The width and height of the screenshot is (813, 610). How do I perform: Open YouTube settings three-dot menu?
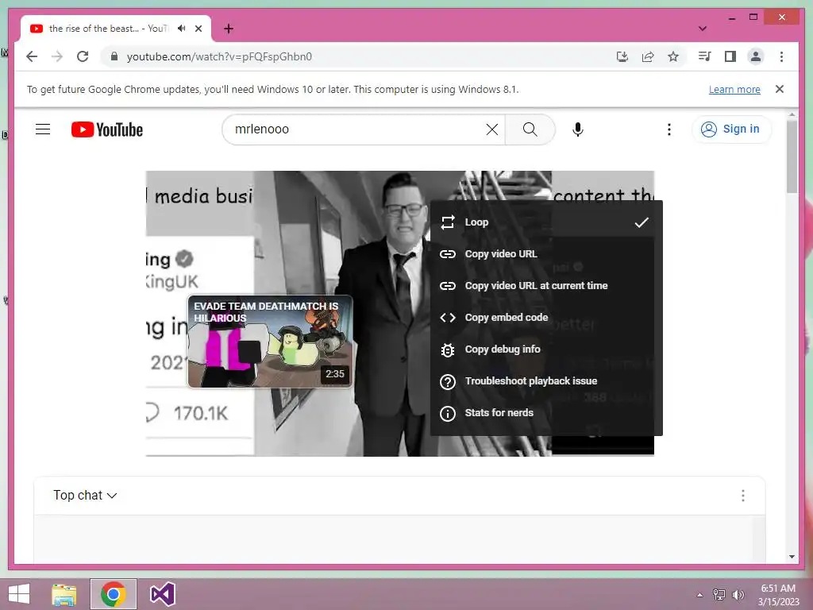click(669, 129)
